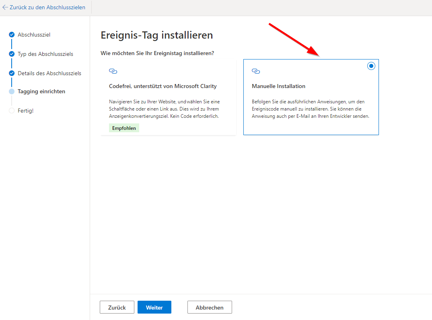
Task: Open the Tagging einrichten step label
Action: 41,91
